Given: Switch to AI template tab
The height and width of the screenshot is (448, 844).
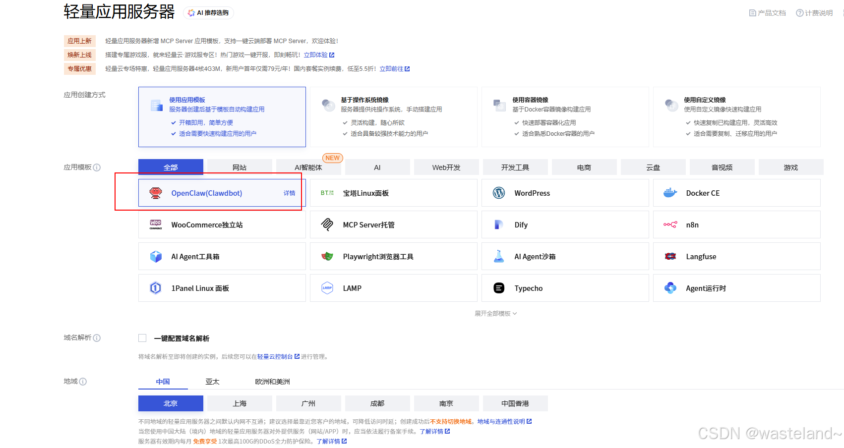Looking at the screenshot, I should 377,168.
